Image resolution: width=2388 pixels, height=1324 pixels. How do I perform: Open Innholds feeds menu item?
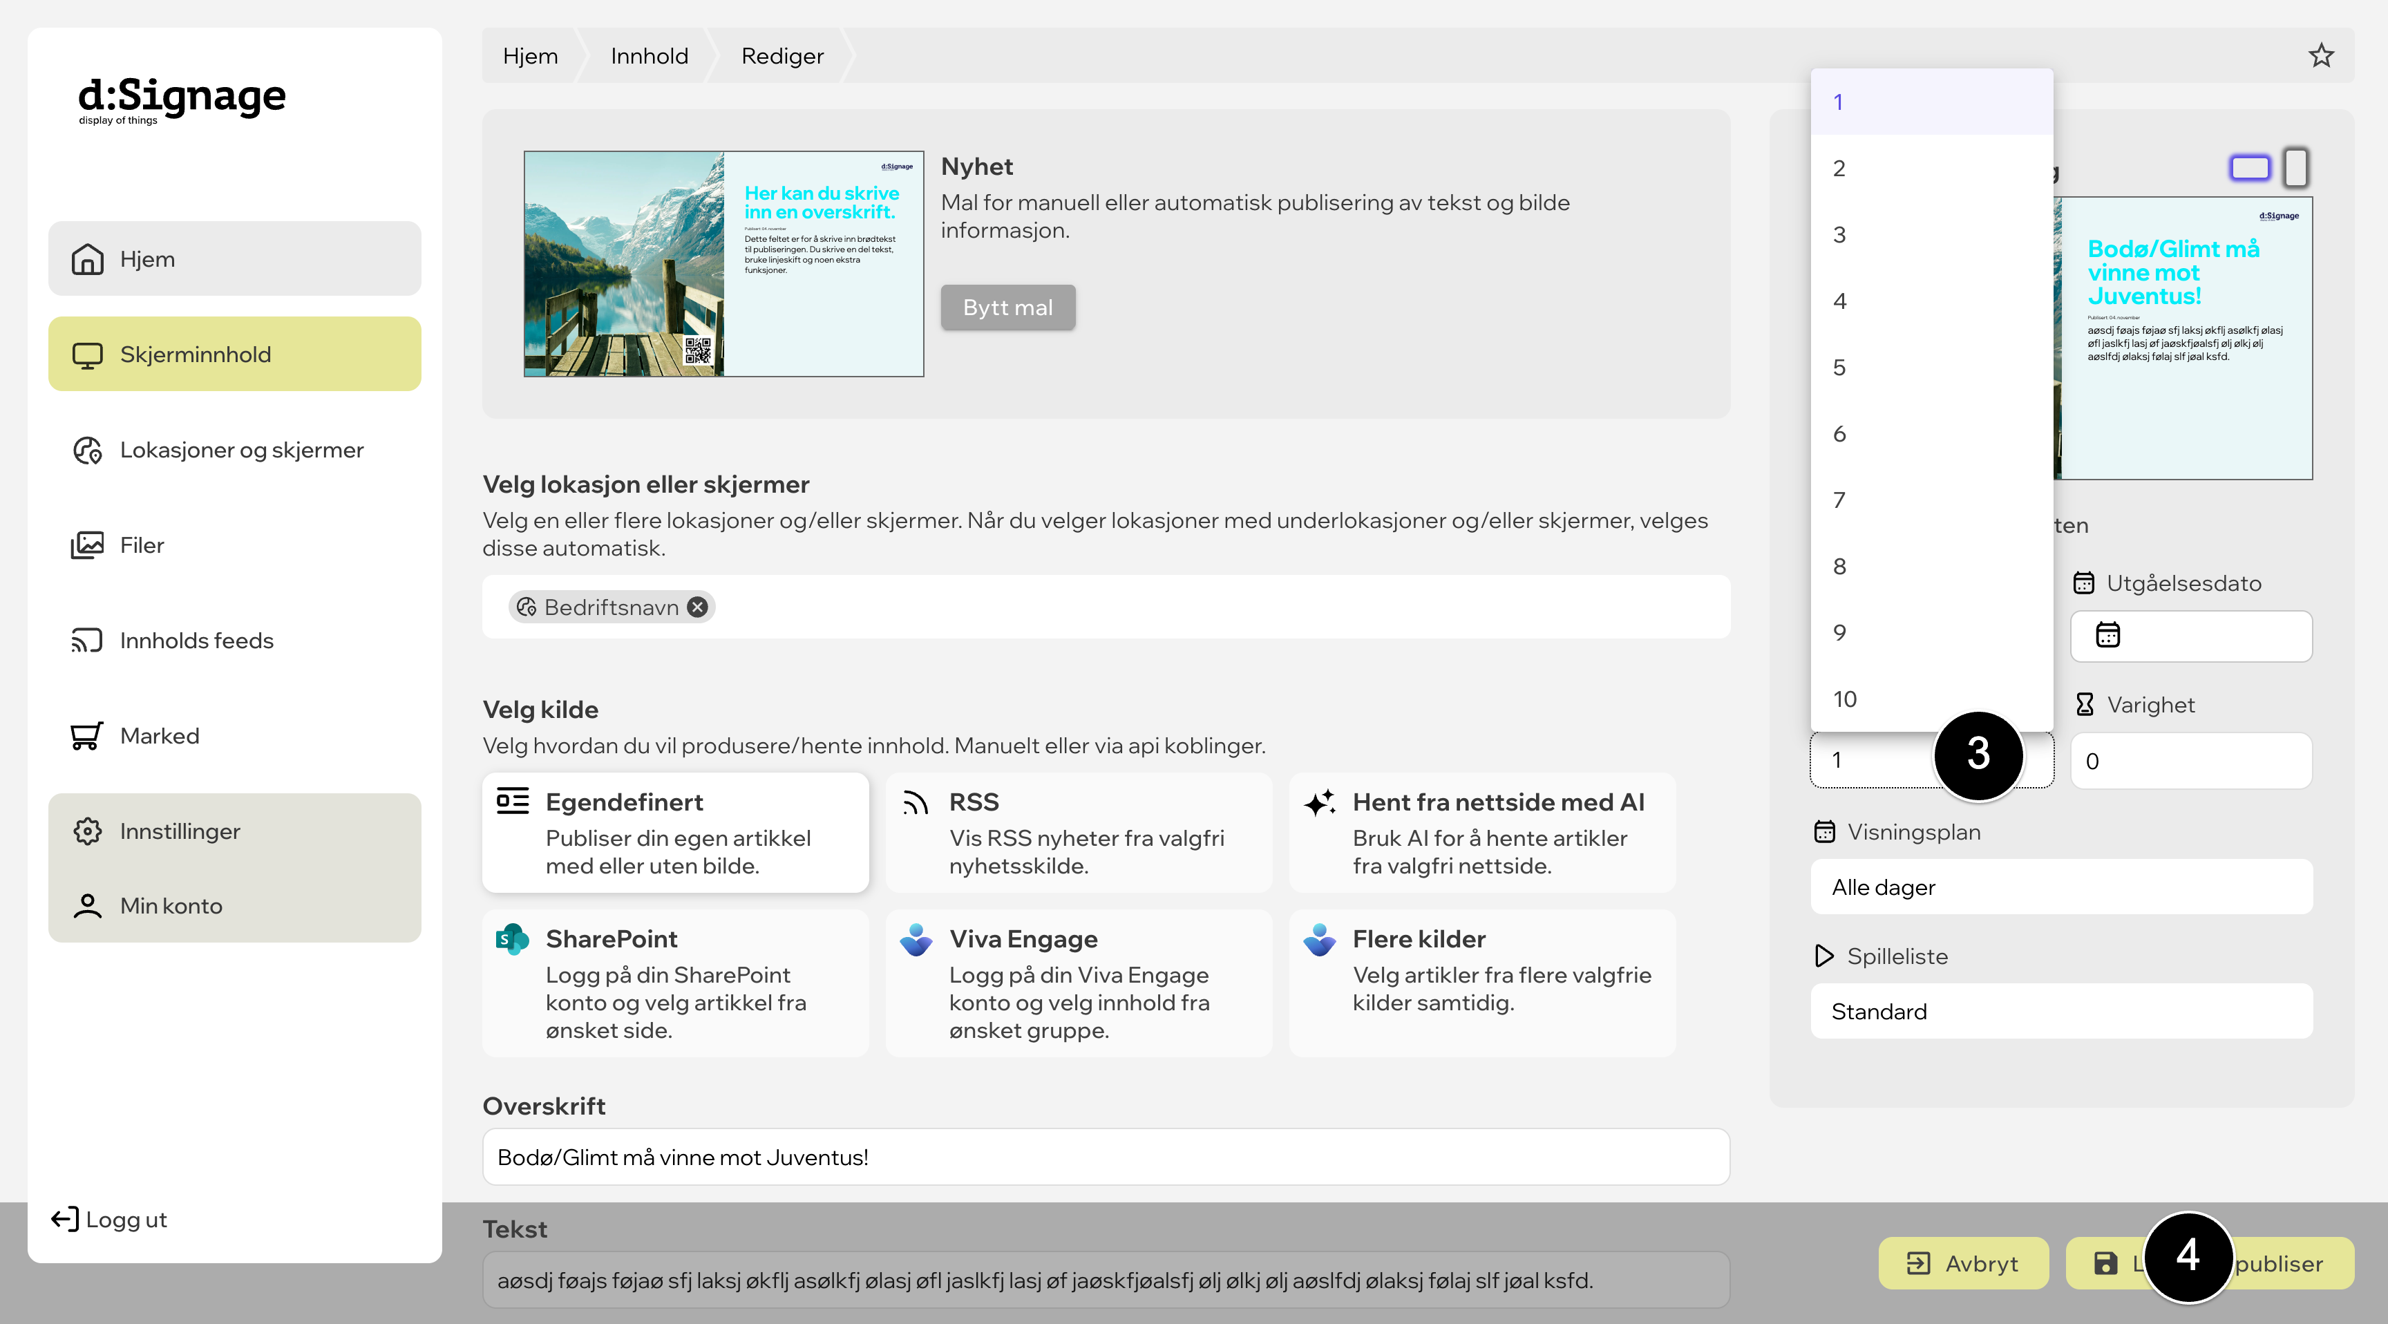(234, 641)
